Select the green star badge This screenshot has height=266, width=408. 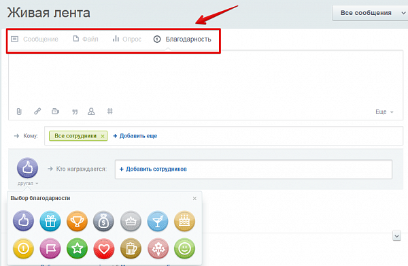77,248
